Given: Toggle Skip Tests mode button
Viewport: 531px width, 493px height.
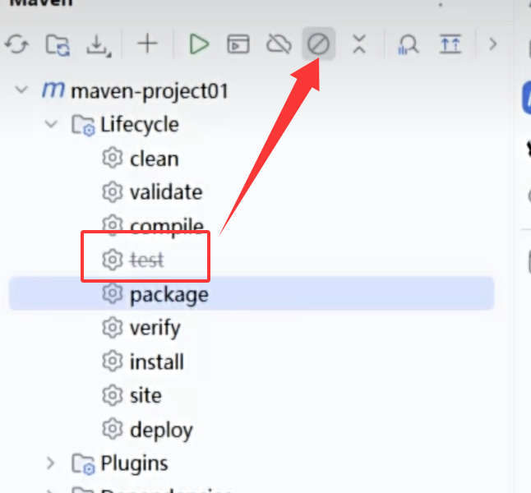Looking at the screenshot, I should (x=318, y=44).
